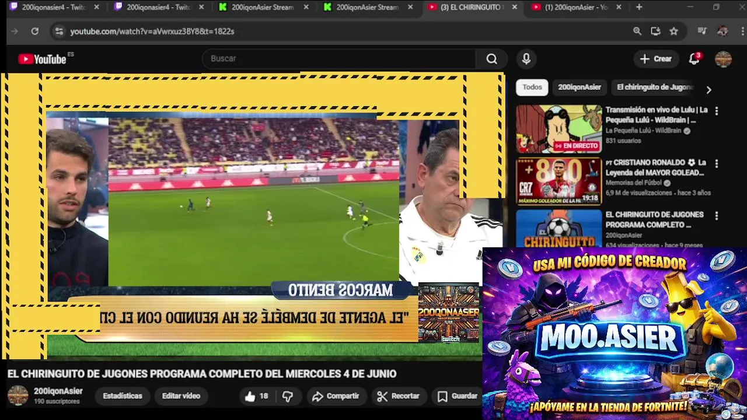Like the video with thumbs up
This screenshot has height=420, width=747.
(257, 397)
